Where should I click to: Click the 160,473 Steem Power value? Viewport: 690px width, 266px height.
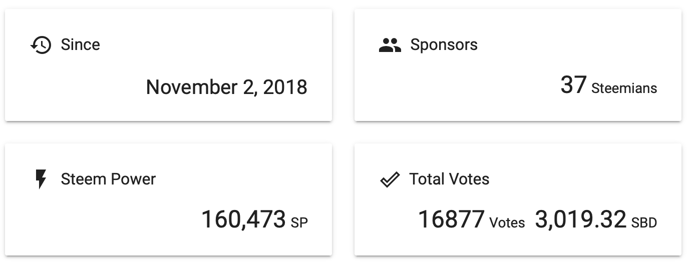tap(243, 219)
